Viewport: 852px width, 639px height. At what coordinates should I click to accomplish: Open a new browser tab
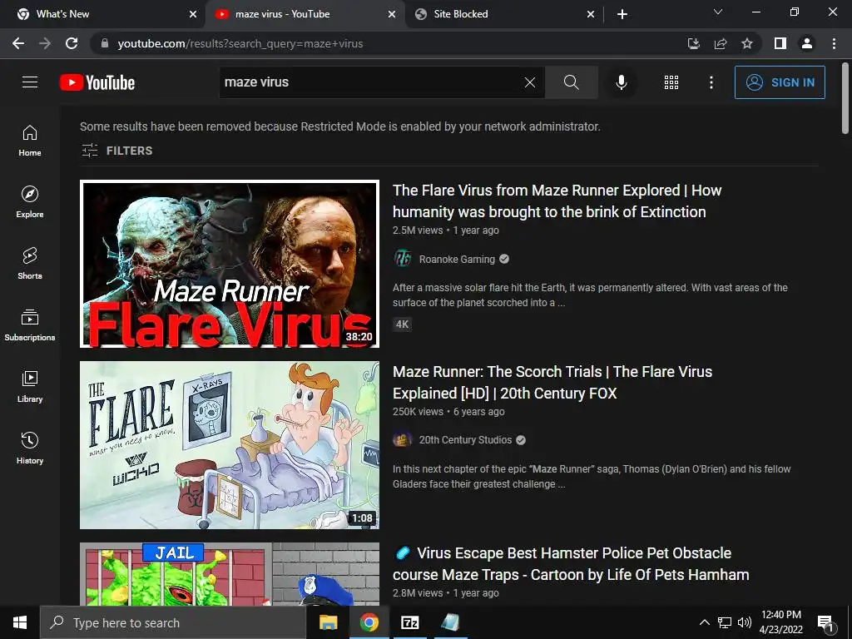(622, 14)
